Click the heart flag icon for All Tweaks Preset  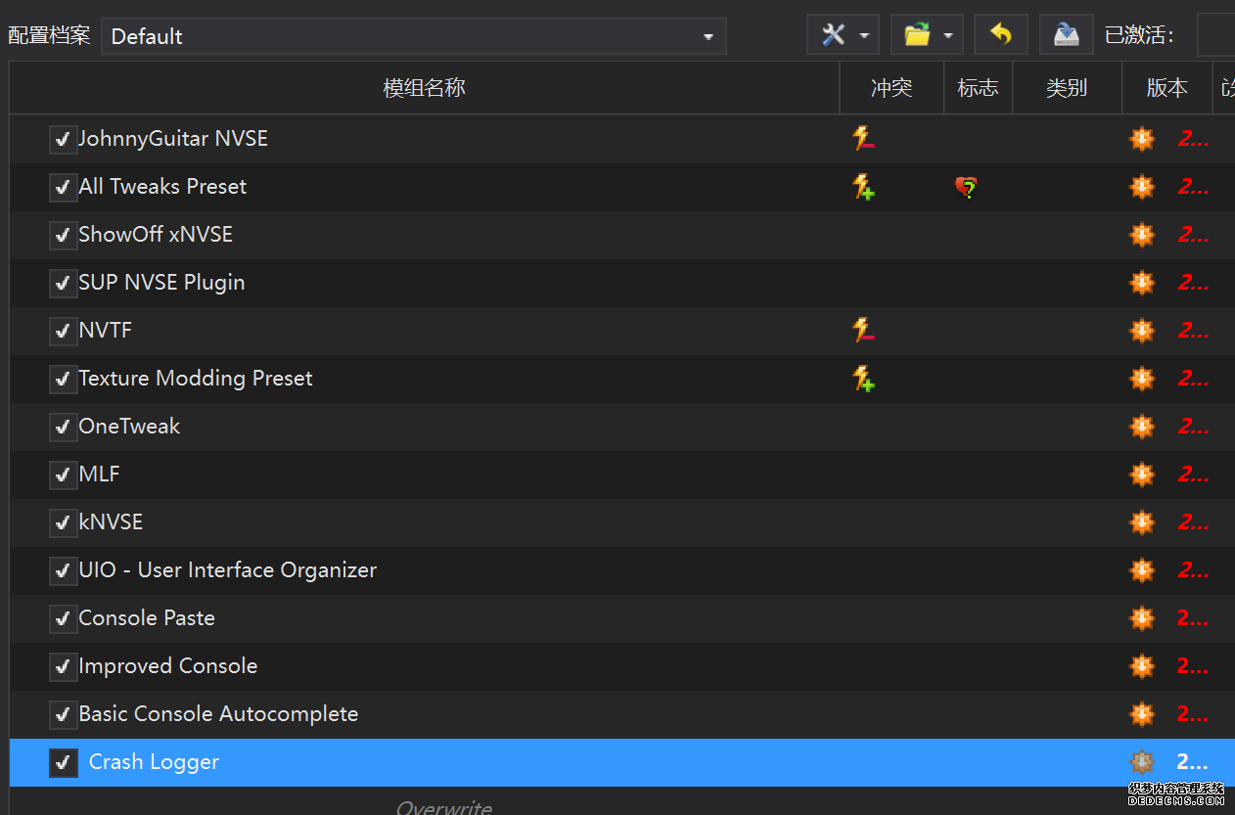pyautogui.click(x=967, y=187)
